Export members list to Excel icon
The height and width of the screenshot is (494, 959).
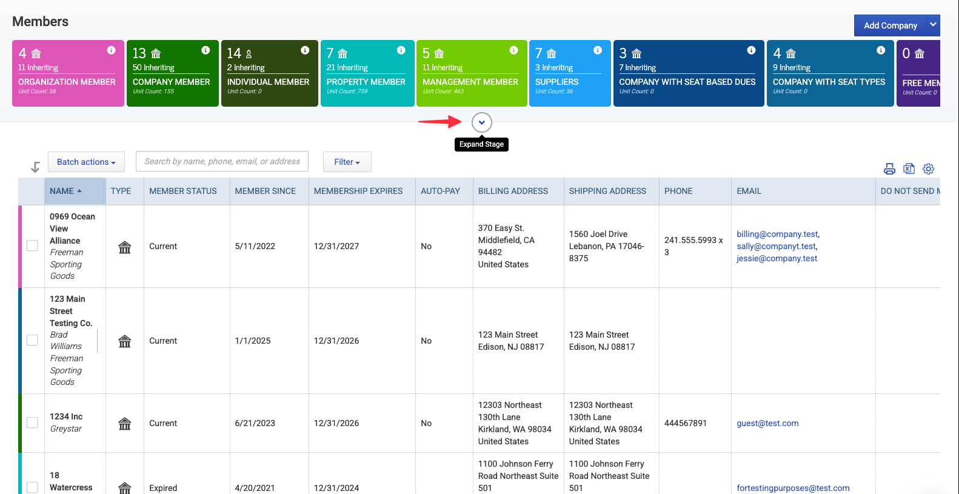pyautogui.click(x=909, y=169)
